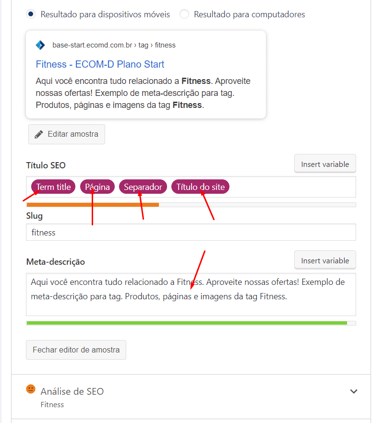Click inside the Meta-descrição text area
Viewport: 372px width, 423px height.
tap(191, 294)
